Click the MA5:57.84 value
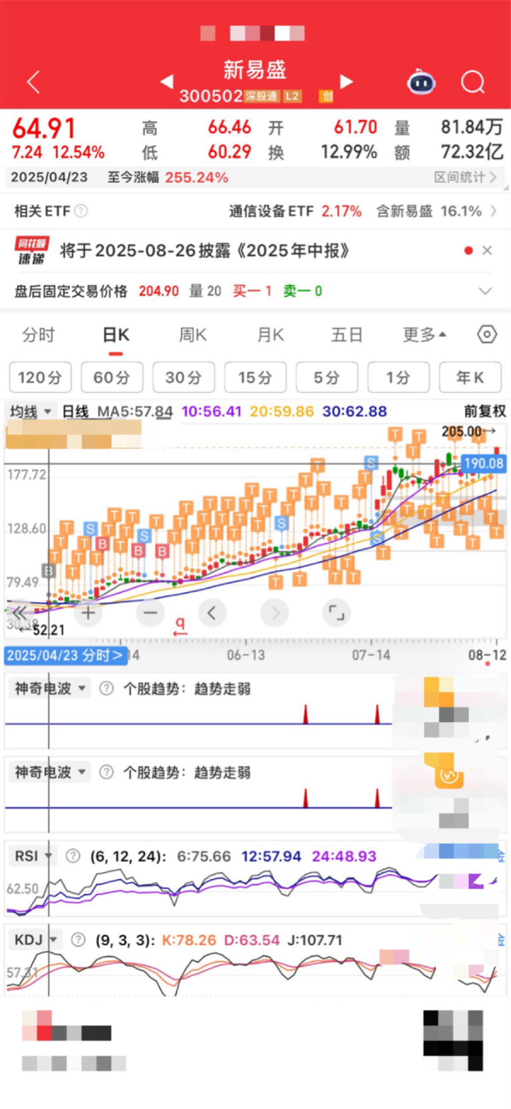Image resolution: width=511 pixels, height=1109 pixels. point(135,412)
